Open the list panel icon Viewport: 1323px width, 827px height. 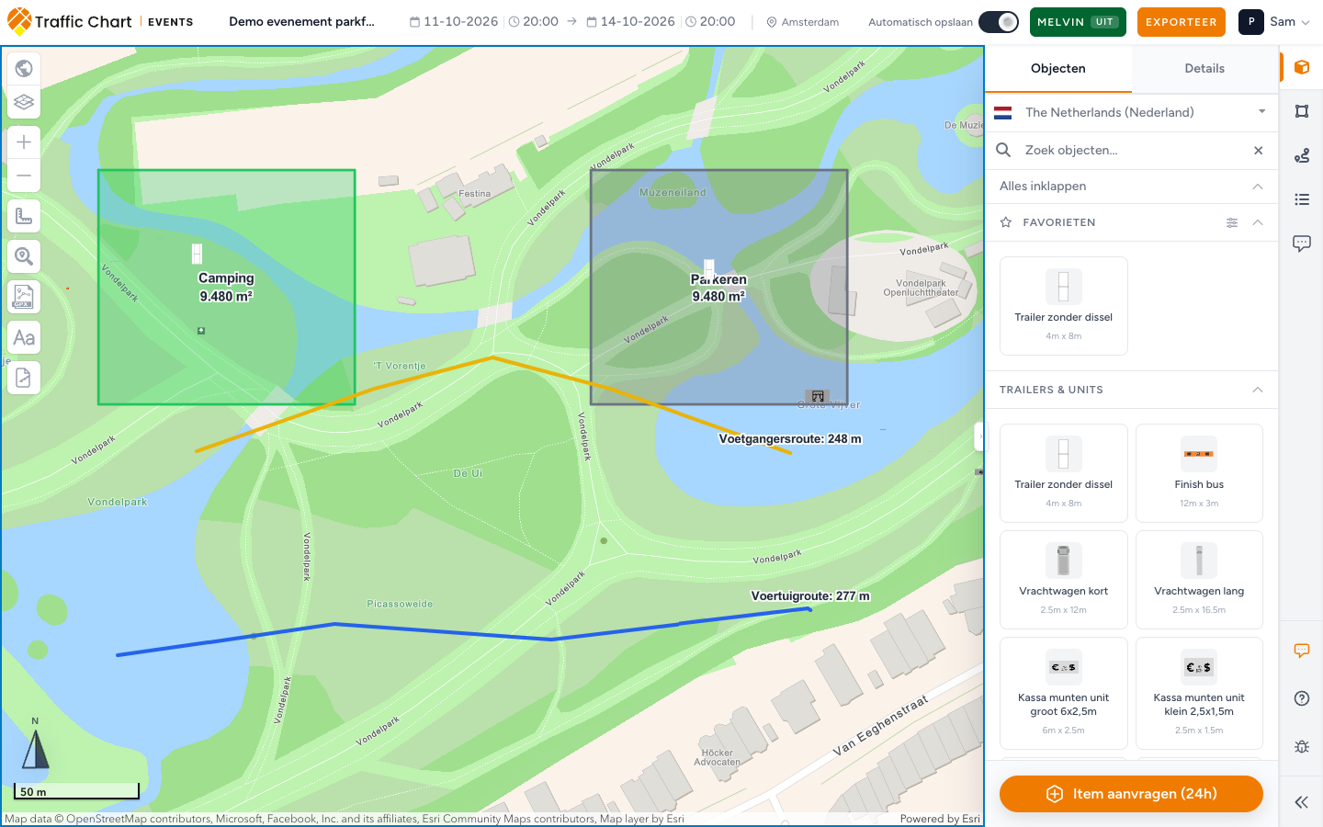point(1302,199)
